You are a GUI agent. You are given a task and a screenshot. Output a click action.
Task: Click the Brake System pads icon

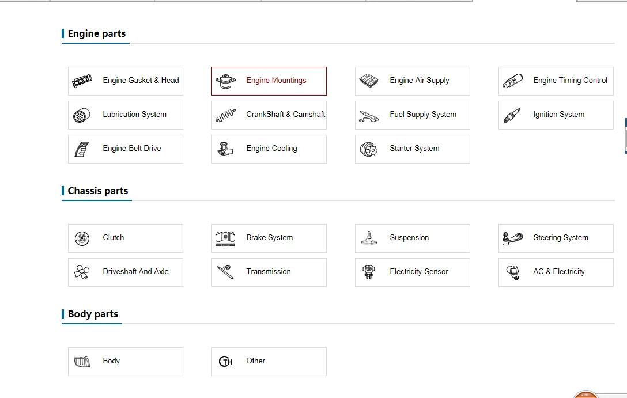coord(225,238)
